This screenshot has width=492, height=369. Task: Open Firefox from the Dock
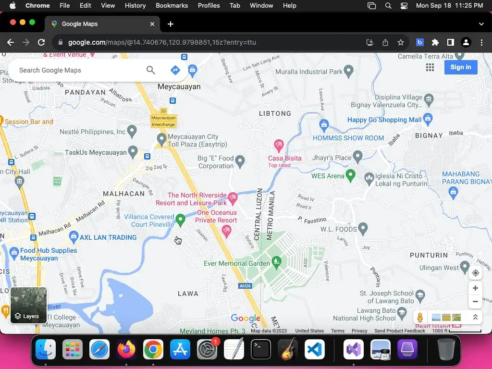click(126, 349)
